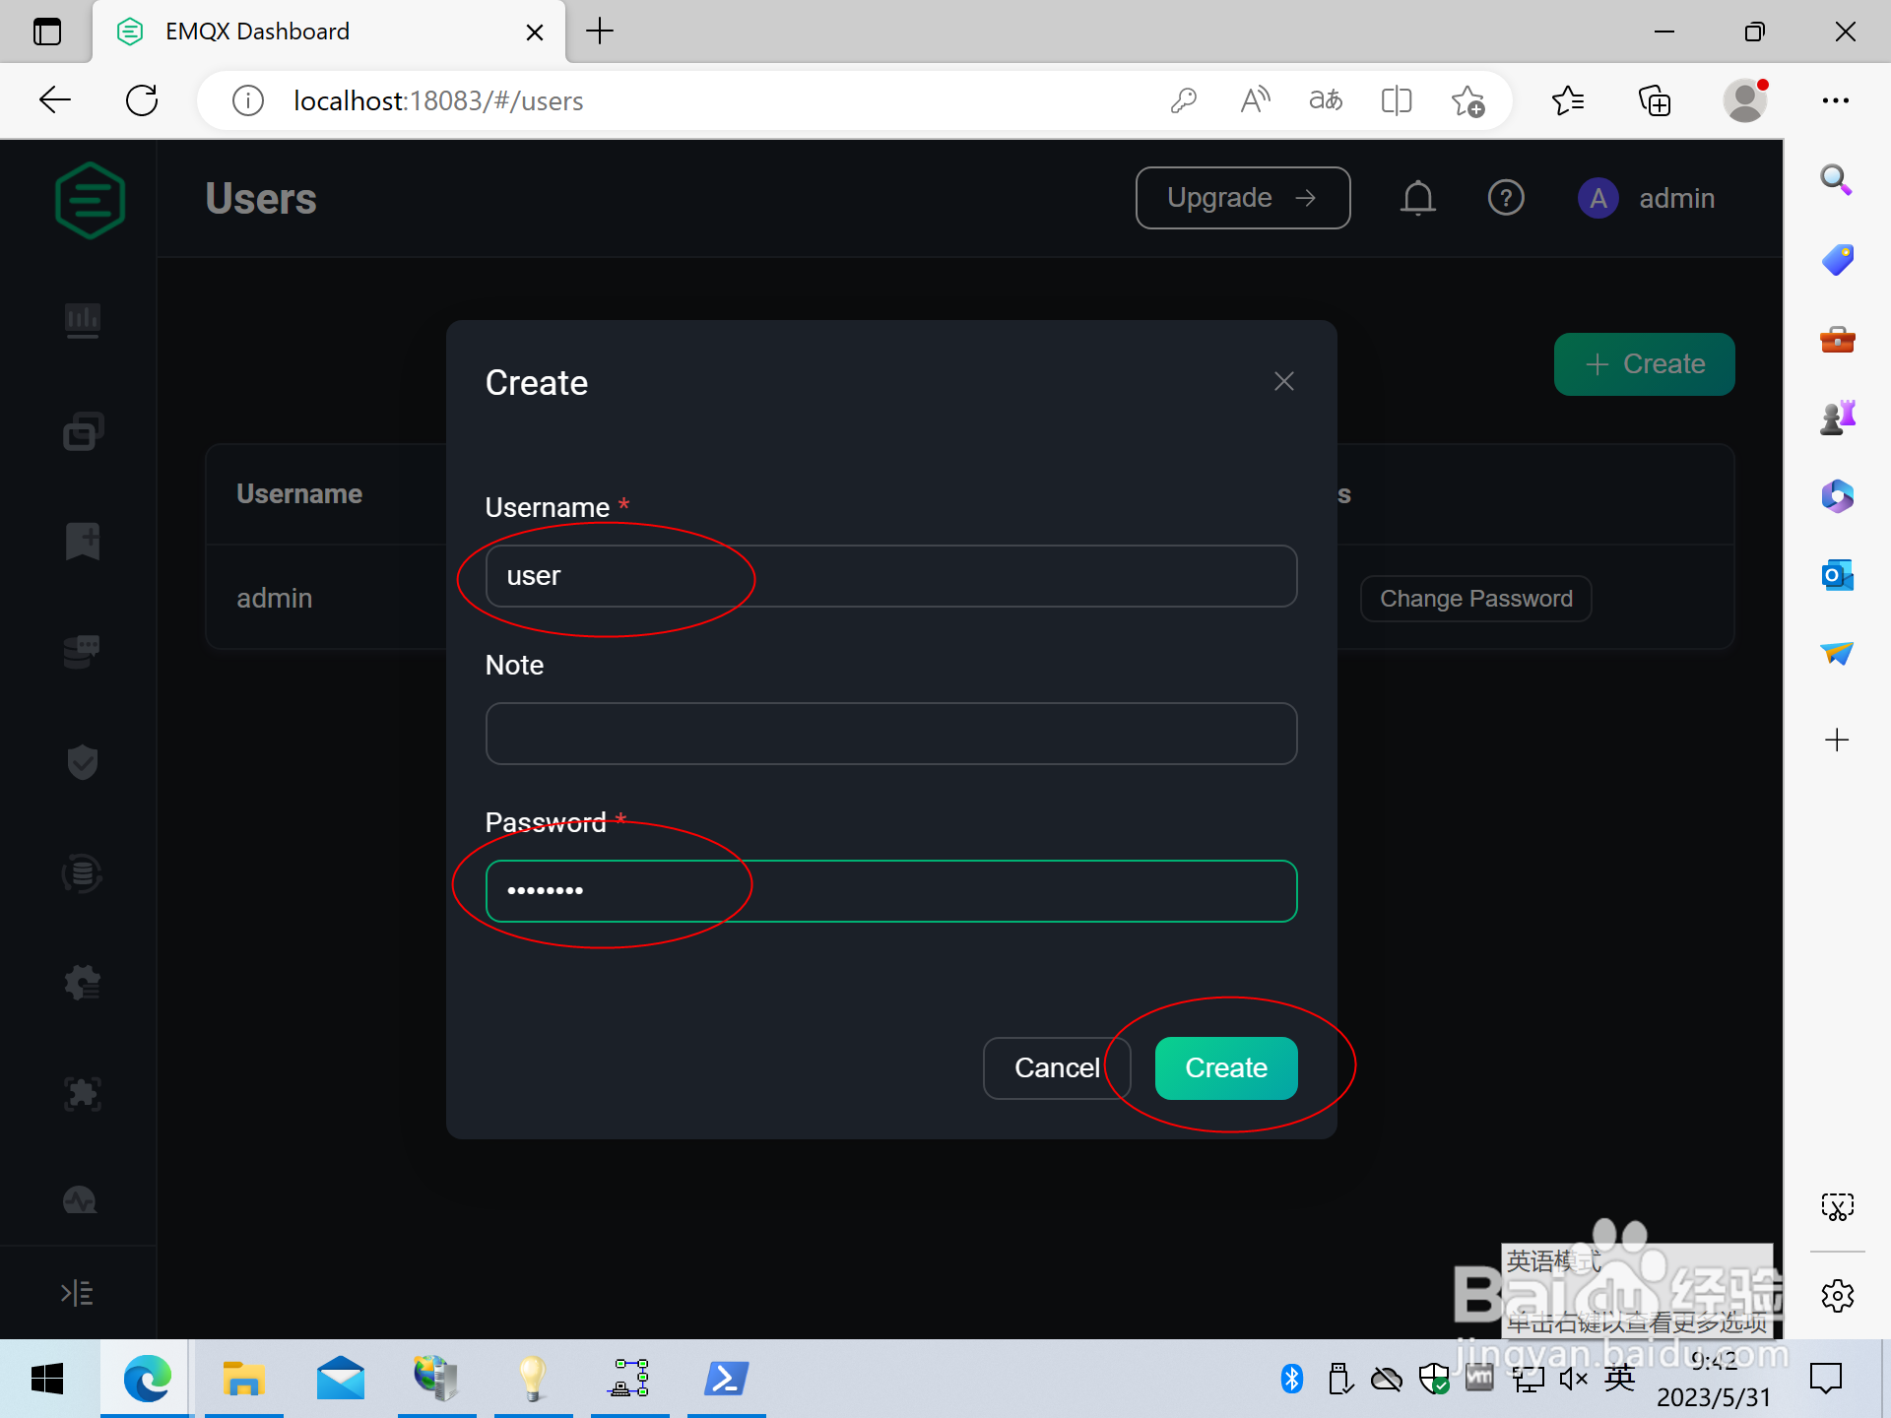The width and height of the screenshot is (1891, 1418).
Task: Open the Windows Start menu
Action: point(47,1379)
